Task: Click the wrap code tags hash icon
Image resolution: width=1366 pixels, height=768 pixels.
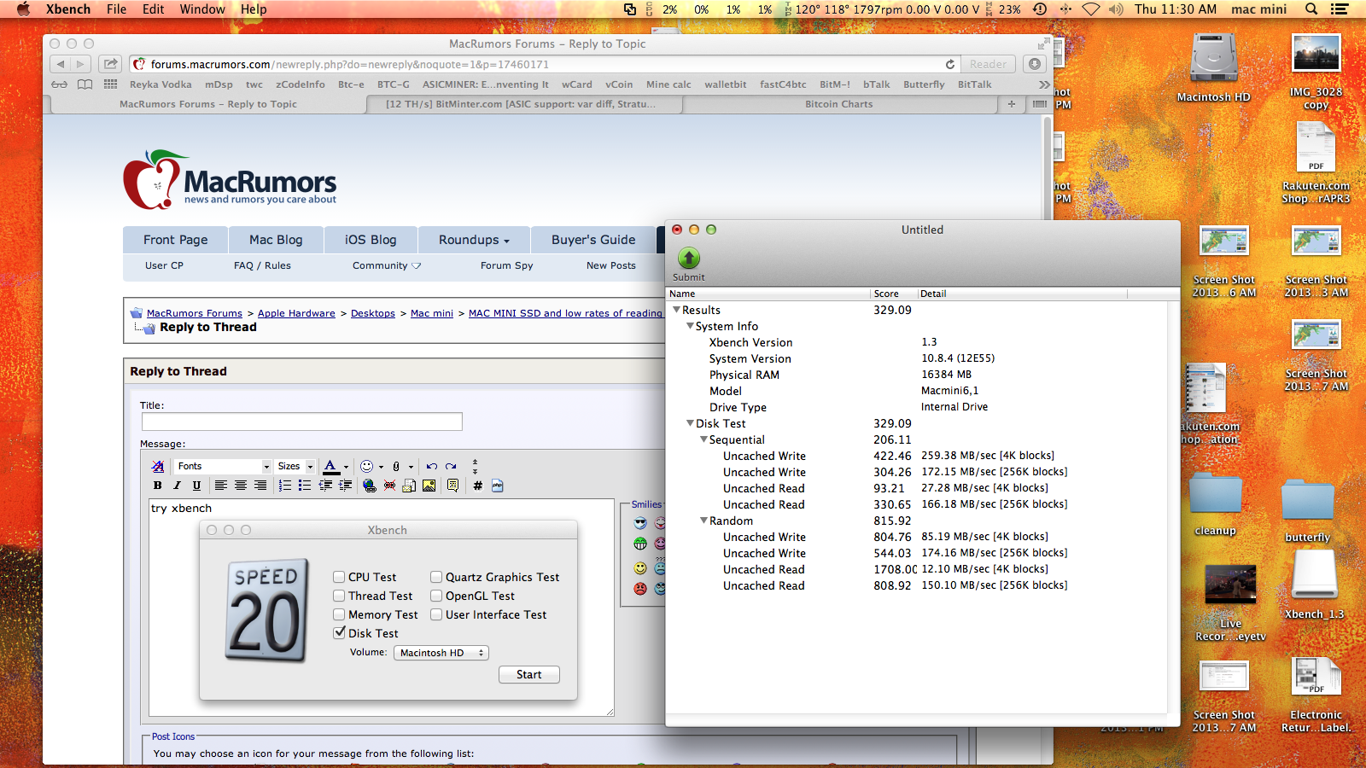Action: (477, 486)
